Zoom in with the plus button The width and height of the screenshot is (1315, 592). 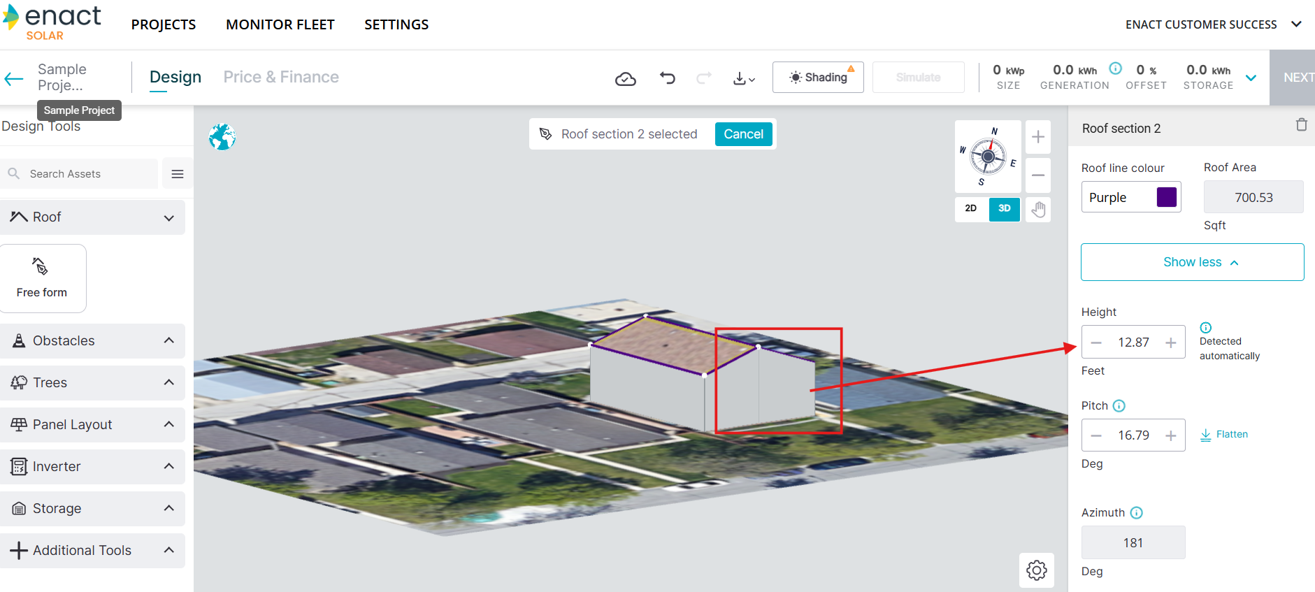pyautogui.click(x=1038, y=137)
